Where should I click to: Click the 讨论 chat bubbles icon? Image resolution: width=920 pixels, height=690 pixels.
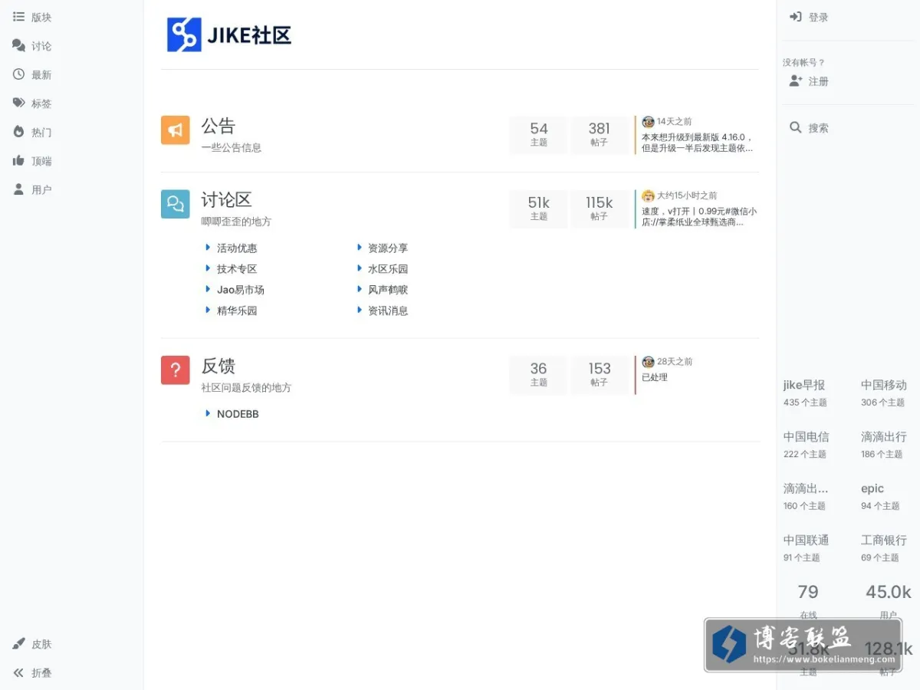[18, 46]
